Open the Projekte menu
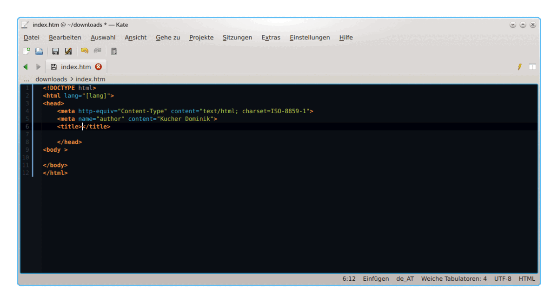Screen dimensions: 558x303 pyautogui.click(x=201, y=38)
